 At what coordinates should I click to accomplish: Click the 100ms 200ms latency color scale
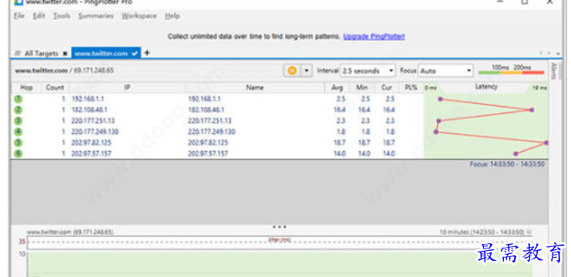tap(511, 70)
